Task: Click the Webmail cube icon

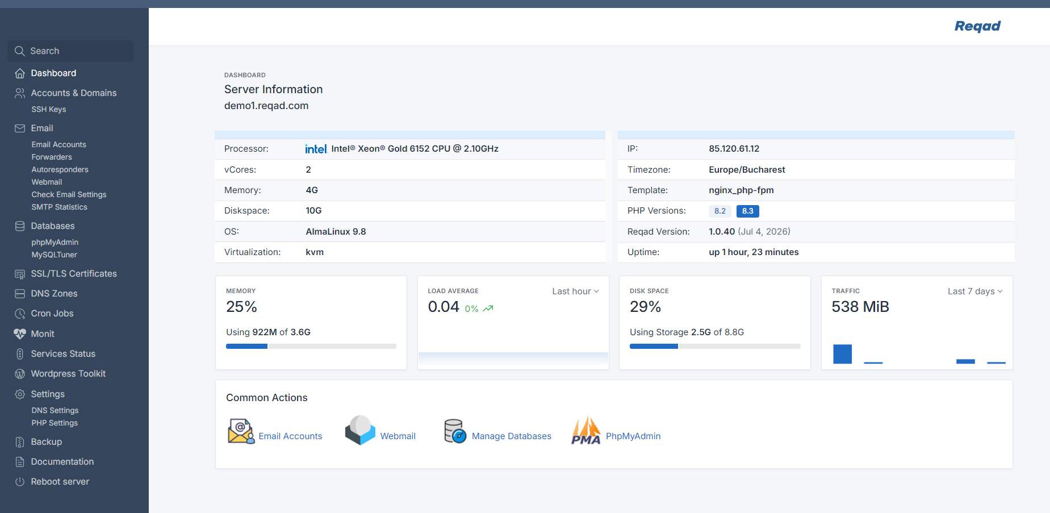Action: (x=360, y=430)
